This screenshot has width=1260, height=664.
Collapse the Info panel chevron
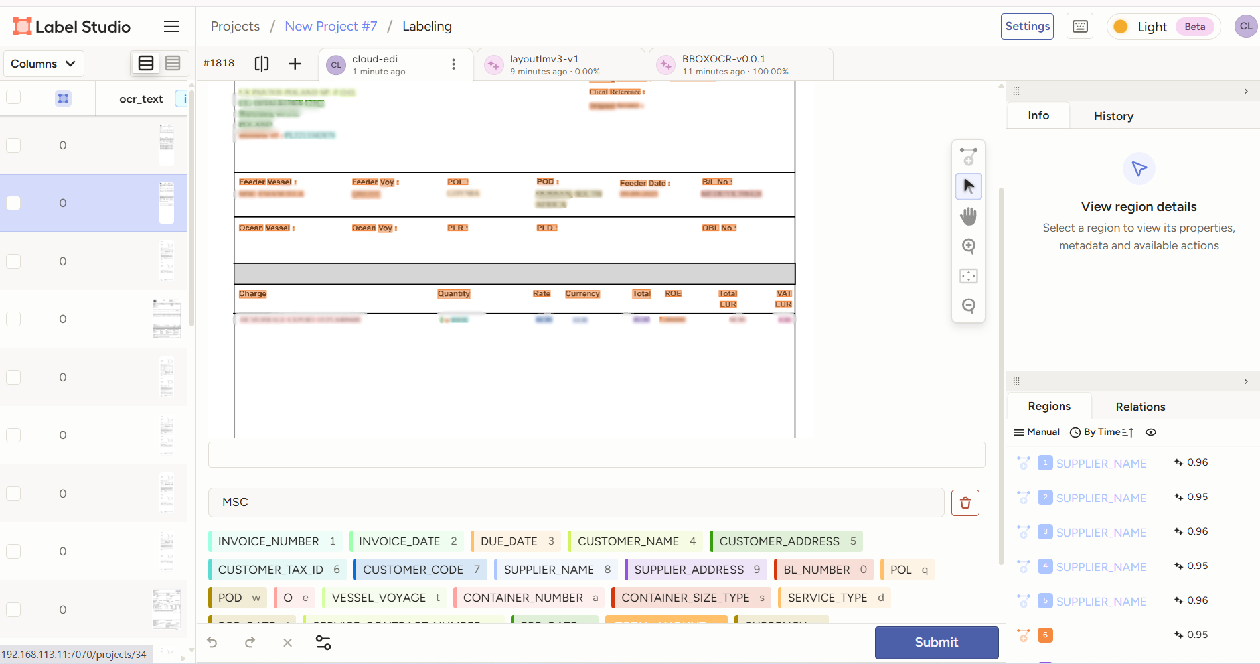tap(1246, 91)
